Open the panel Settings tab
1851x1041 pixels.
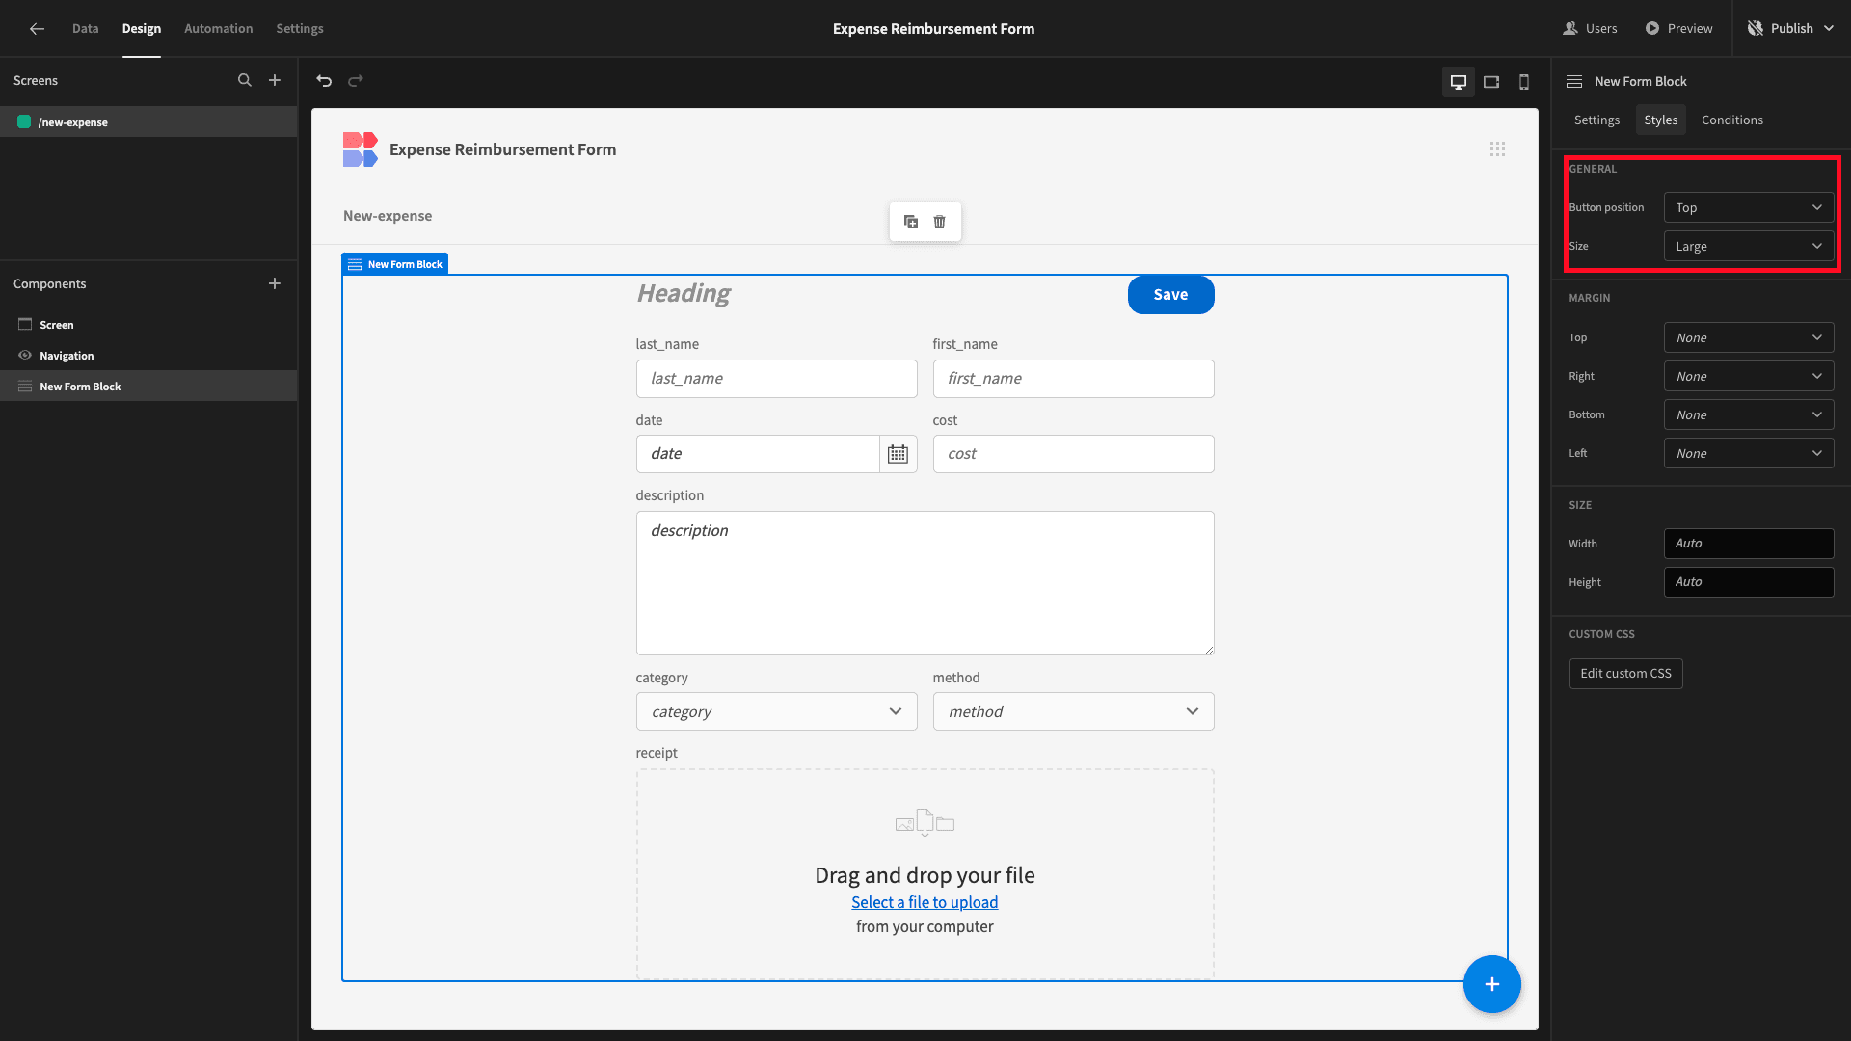(x=1596, y=120)
